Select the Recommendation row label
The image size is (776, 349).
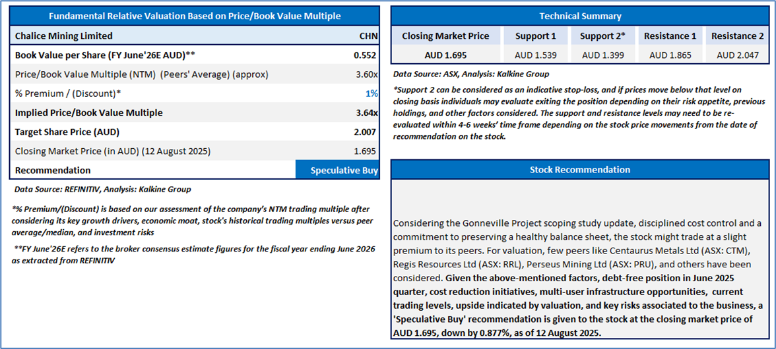tap(53, 170)
